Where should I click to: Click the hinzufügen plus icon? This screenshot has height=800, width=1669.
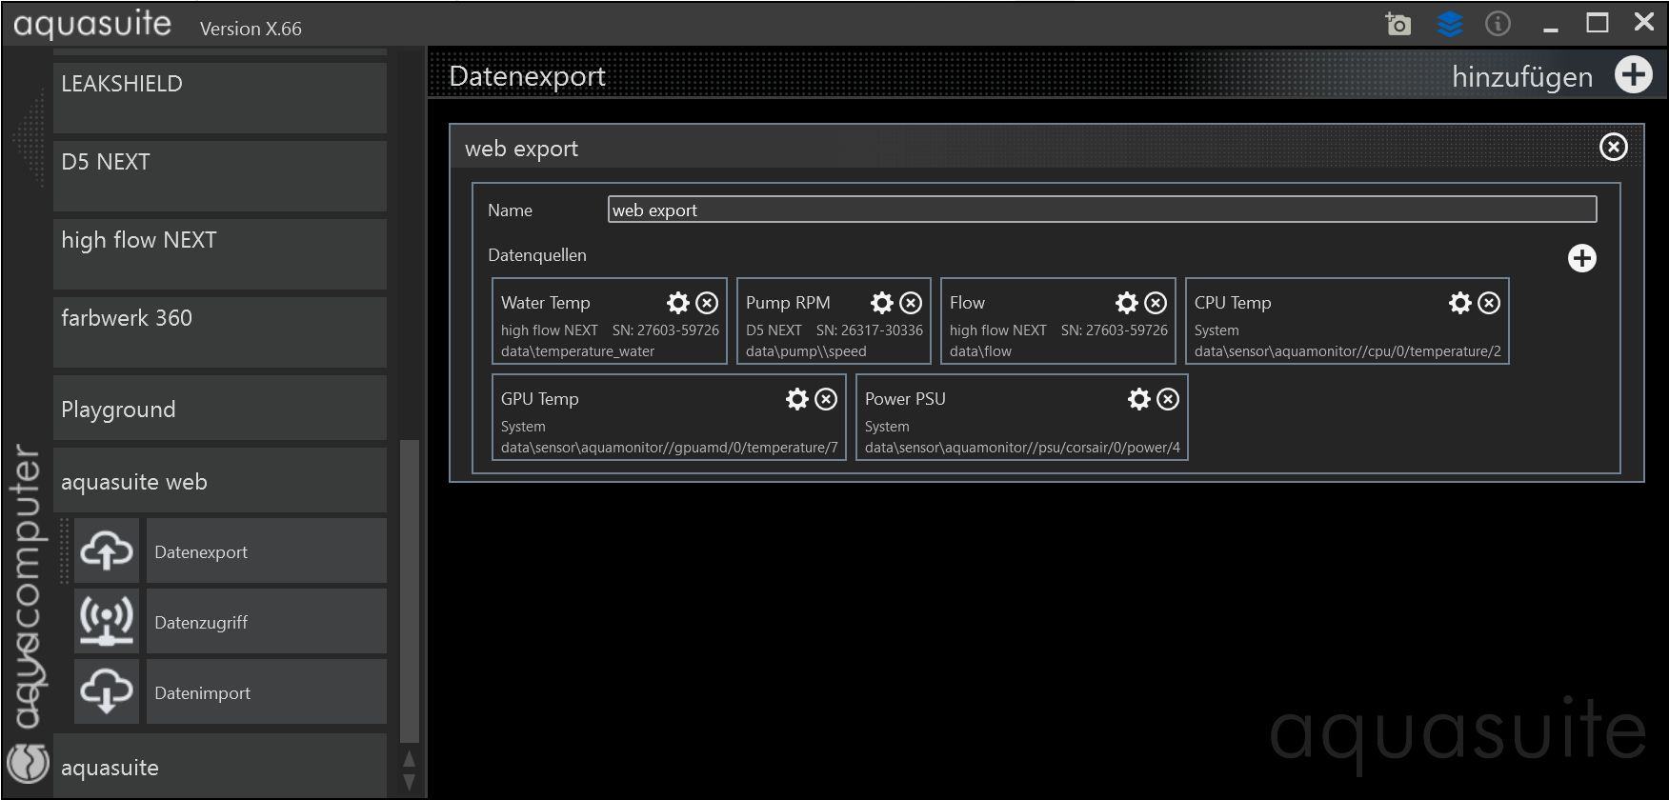1633,74
